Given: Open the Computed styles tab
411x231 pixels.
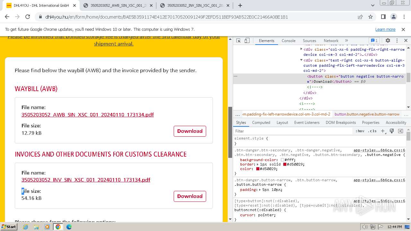Looking at the screenshot, I should (x=261, y=123).
